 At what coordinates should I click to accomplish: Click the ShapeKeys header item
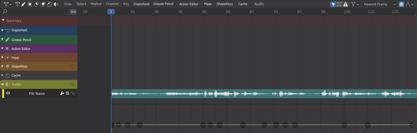(x=225, y=4)
